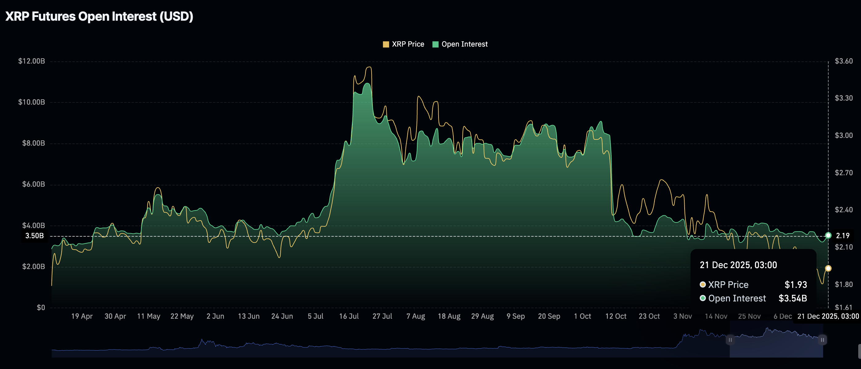
Task: Click the yellow XRP Price legend swatch
Action: pyautogui.click(x=386, y=44)
